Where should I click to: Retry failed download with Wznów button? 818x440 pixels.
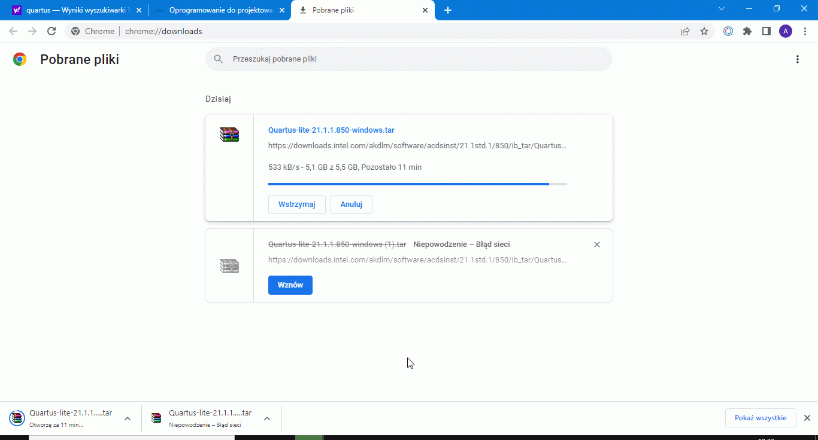(290, 285)
